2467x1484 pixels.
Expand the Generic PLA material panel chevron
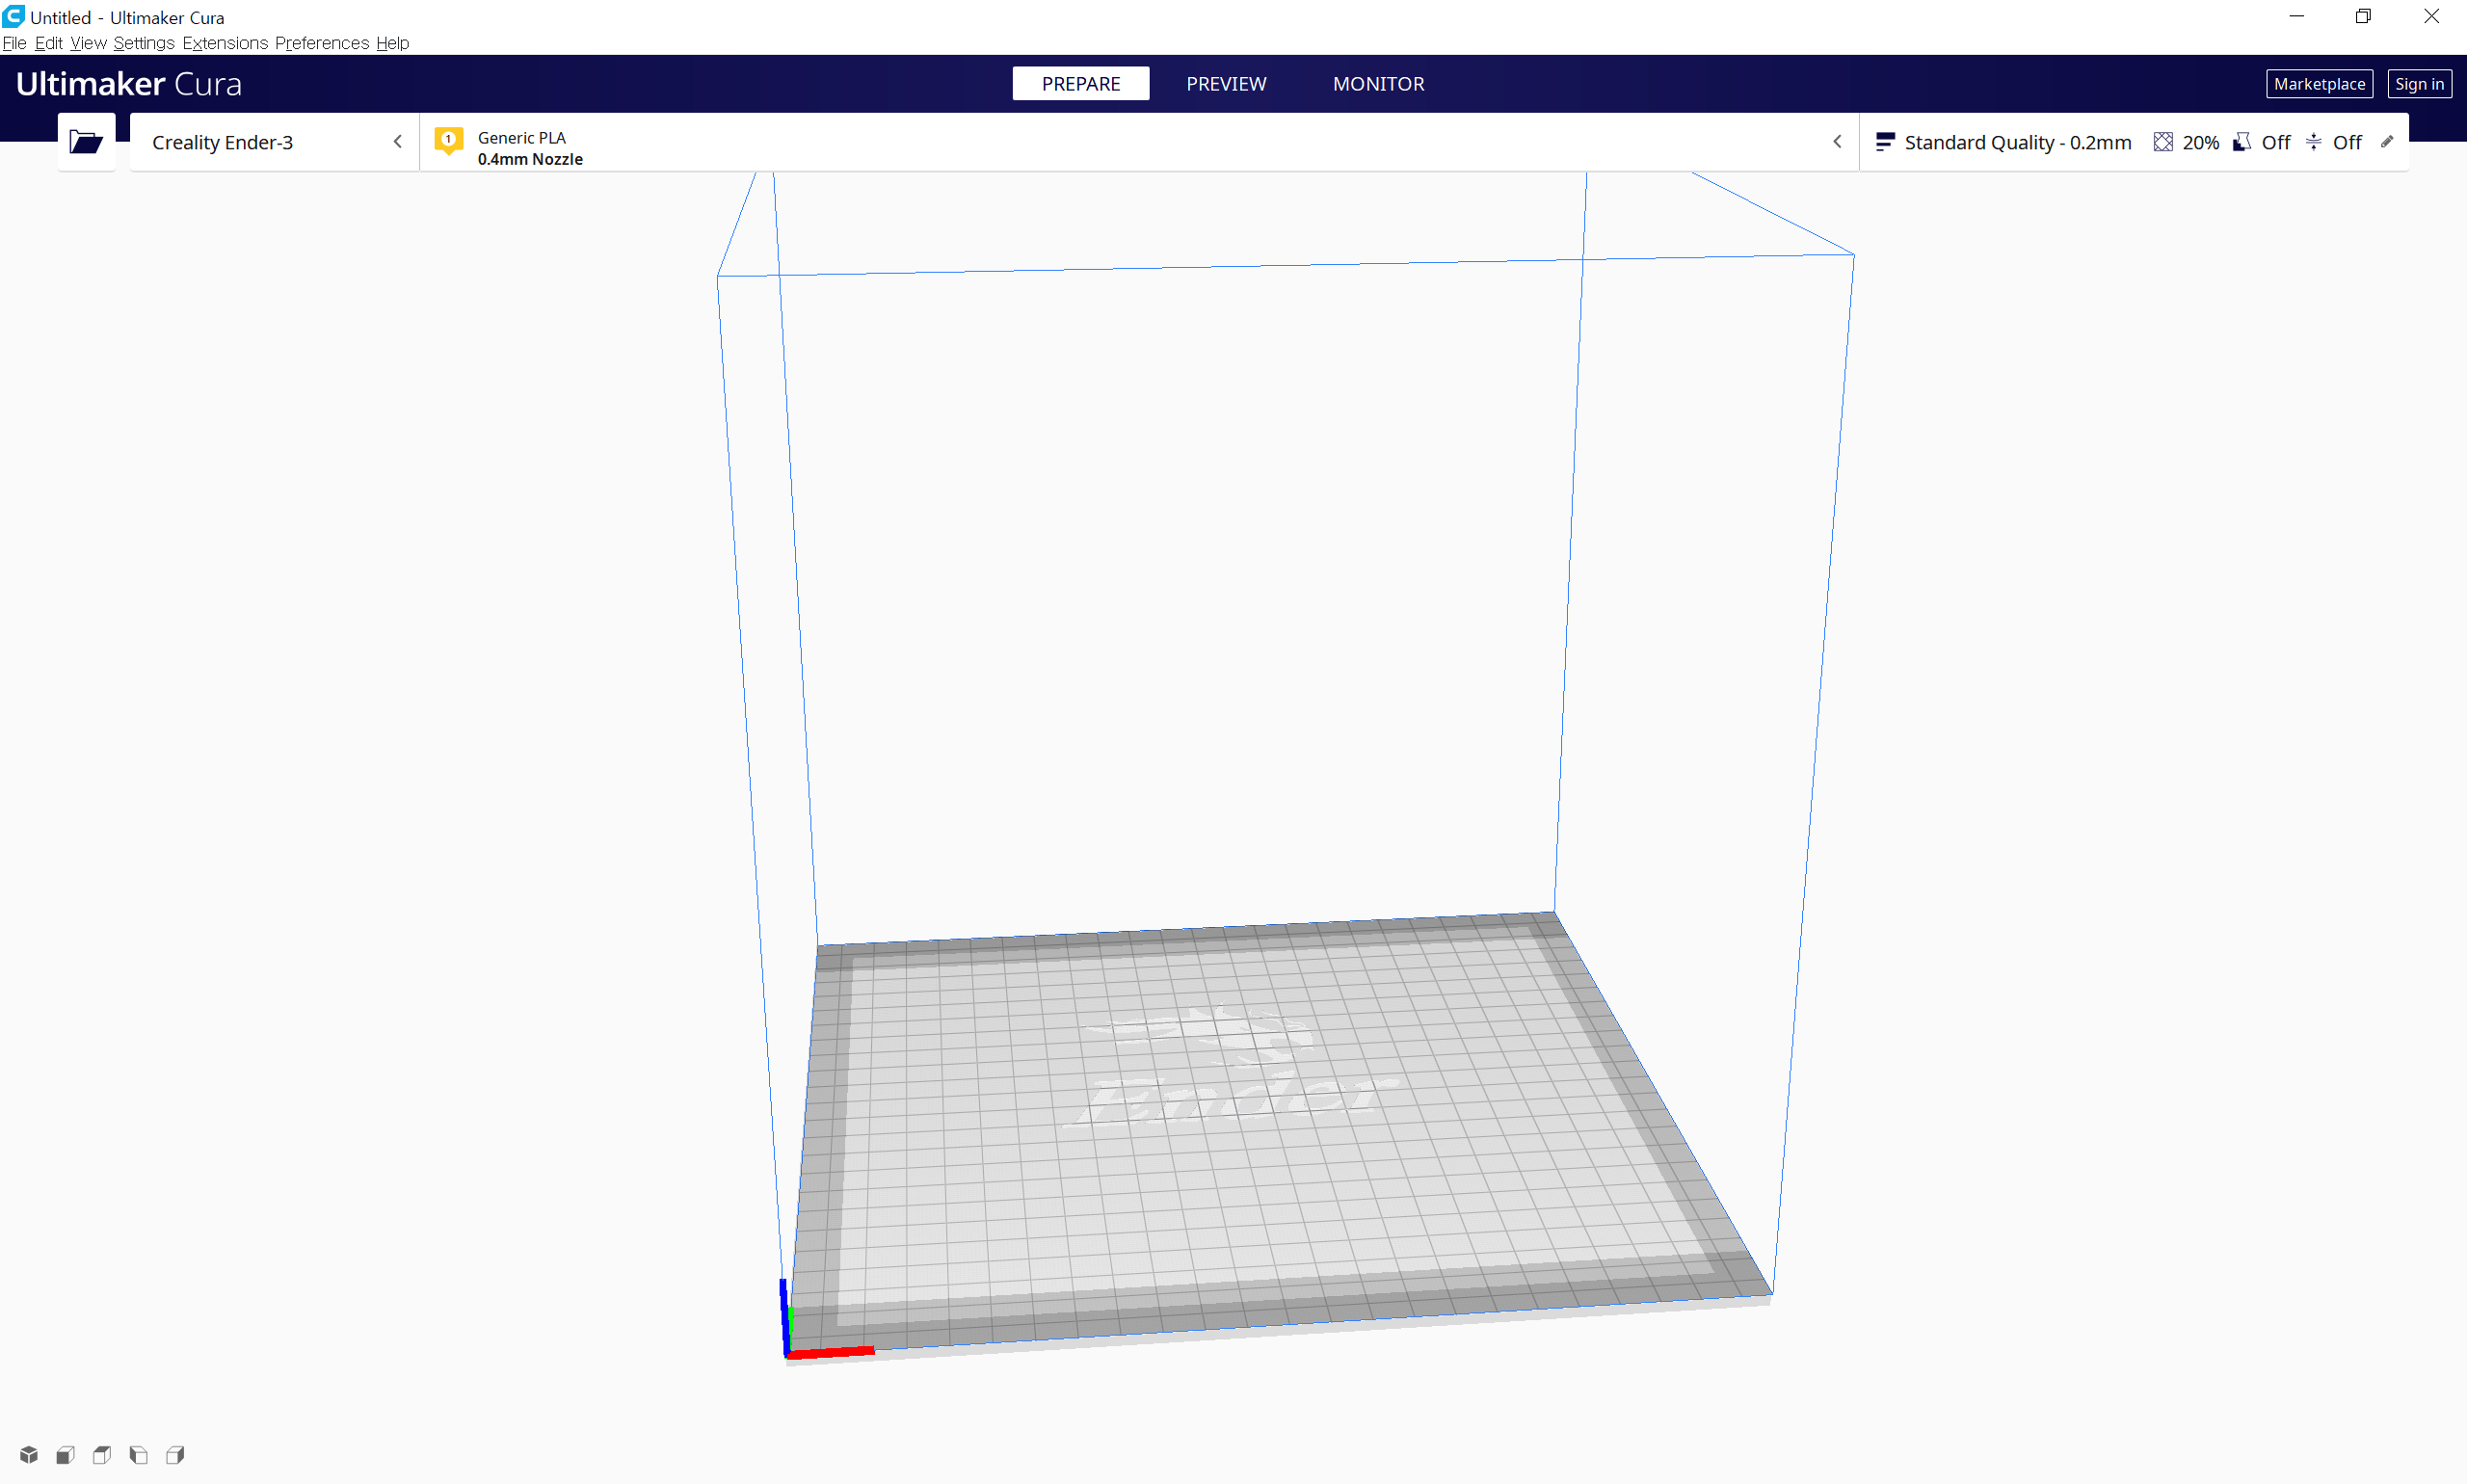[1836, 142]
